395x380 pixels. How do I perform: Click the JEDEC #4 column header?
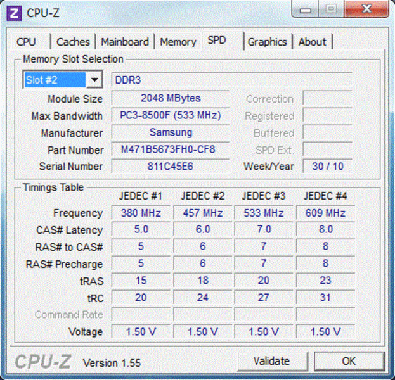pyautogui.click(x=325, y=196)
